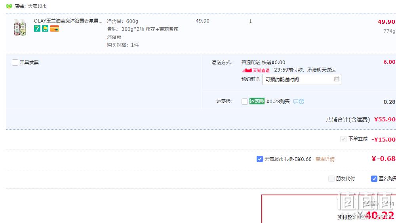
Task: Enable the 开具发票 invoice checkbox
Action: pos(15,62)
